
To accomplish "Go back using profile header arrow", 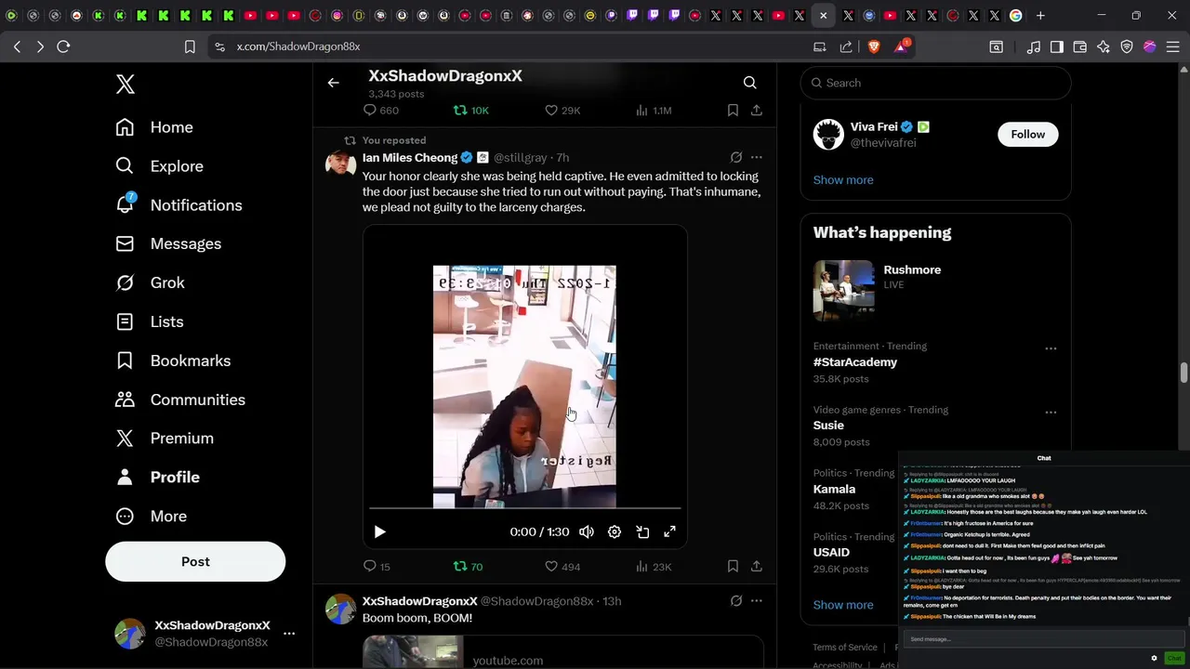I will pos(333,83).
